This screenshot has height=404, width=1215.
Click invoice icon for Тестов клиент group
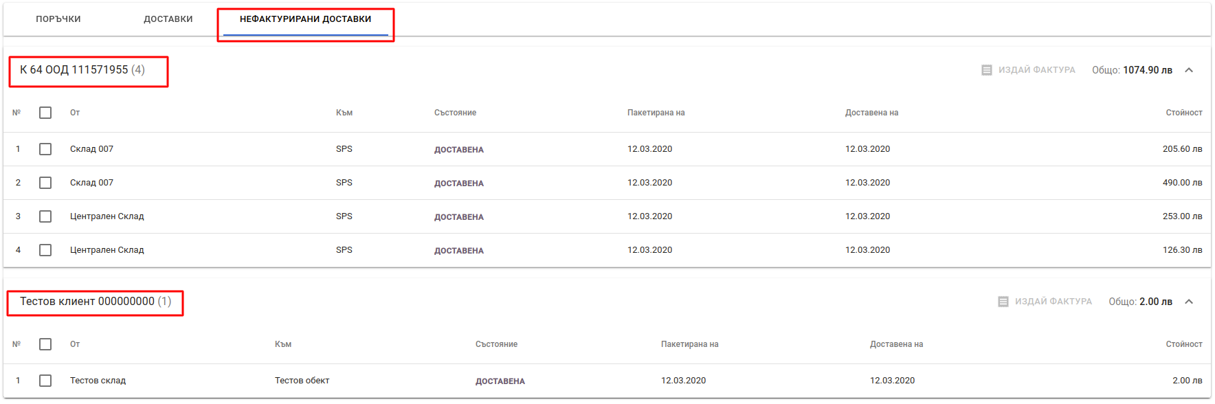1003,302
